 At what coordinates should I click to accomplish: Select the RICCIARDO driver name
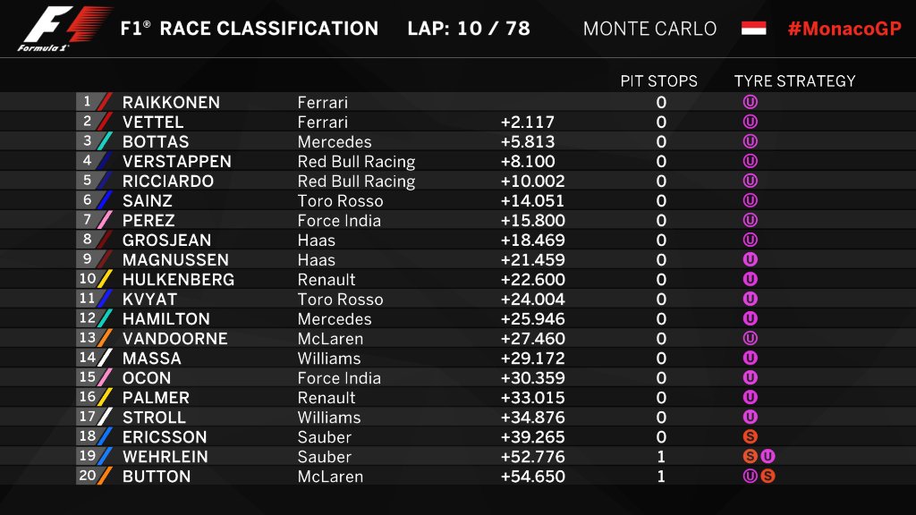point(167,181)
